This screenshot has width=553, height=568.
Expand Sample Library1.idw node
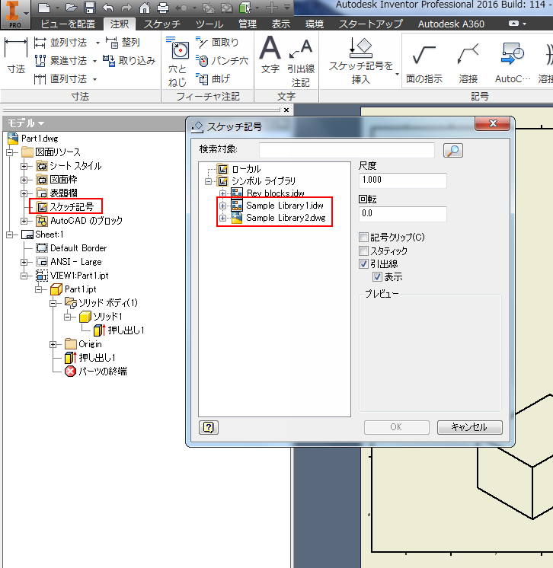click(x=223, y=206)
